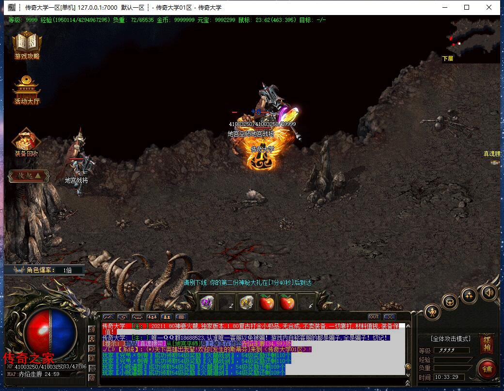Select empty quick slot 6
This screenshot has width=504, height=391.
point(307,302)
